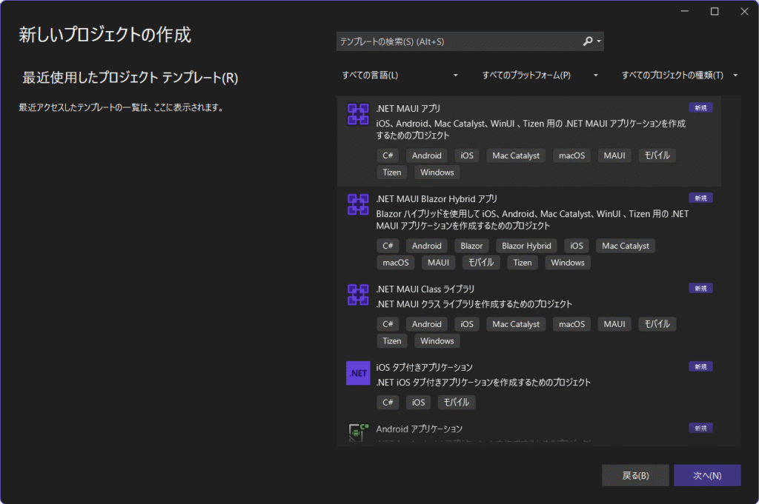Open the すべてのプロジェクトの種類 project type dropdown

click(x=680, y=75)
